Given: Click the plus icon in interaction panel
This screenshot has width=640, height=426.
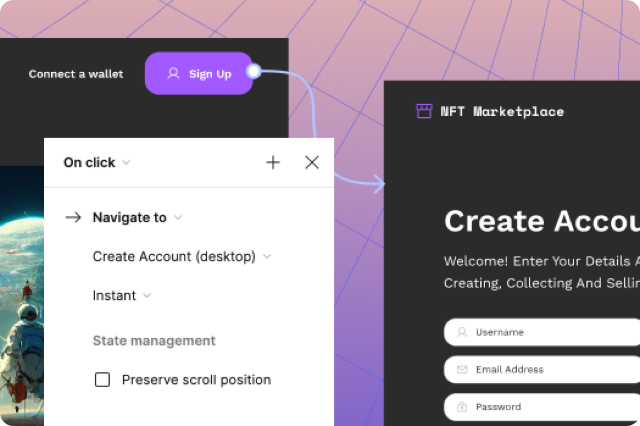Looking at the screenshot, I should point(273,163).
